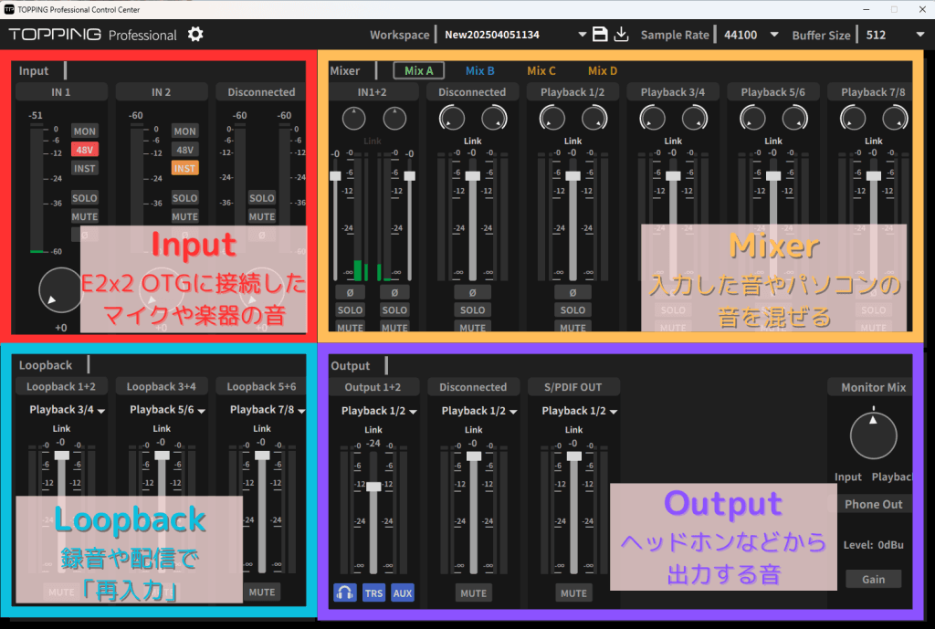The image size is (935, 629).
Task: Enable INST on IN 1
Action: [85, 168]
